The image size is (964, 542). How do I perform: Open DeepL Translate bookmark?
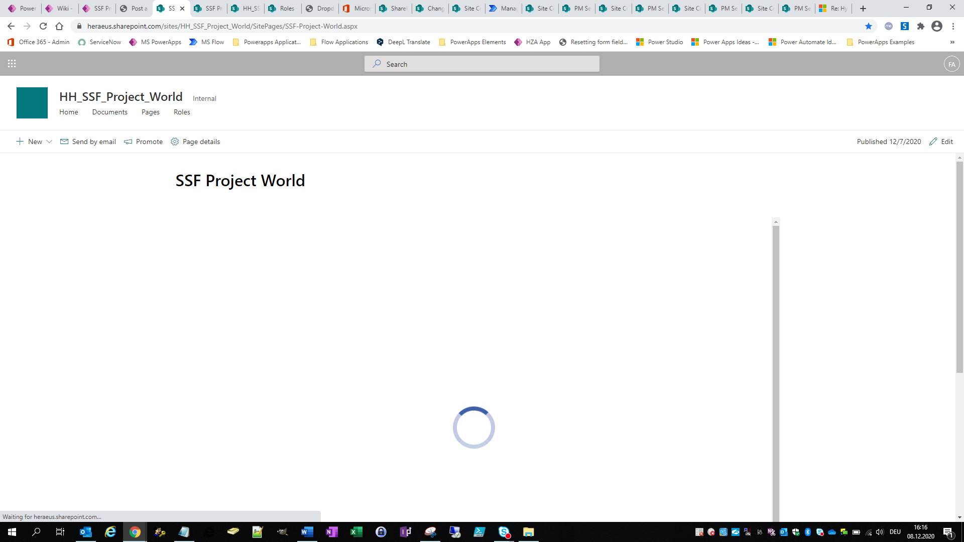point(403,42)
